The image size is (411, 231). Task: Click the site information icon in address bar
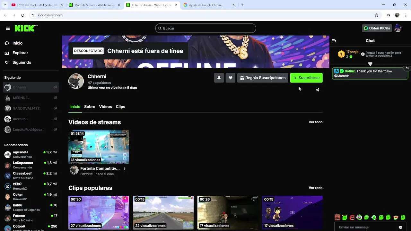(x=33, y=15)
